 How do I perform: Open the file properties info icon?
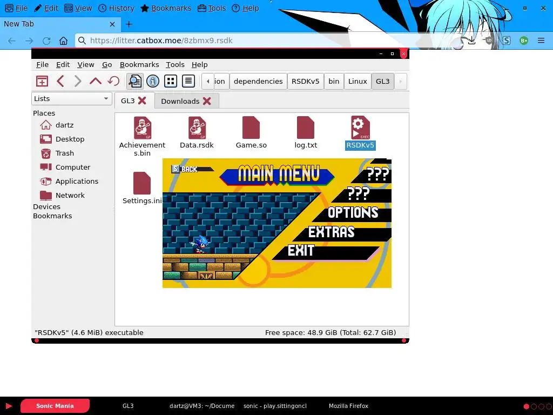tap(153, 81)
